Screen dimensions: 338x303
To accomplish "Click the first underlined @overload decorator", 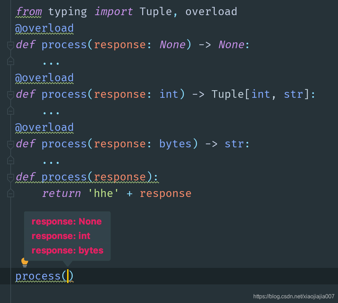I will click(x=44, y=28).
